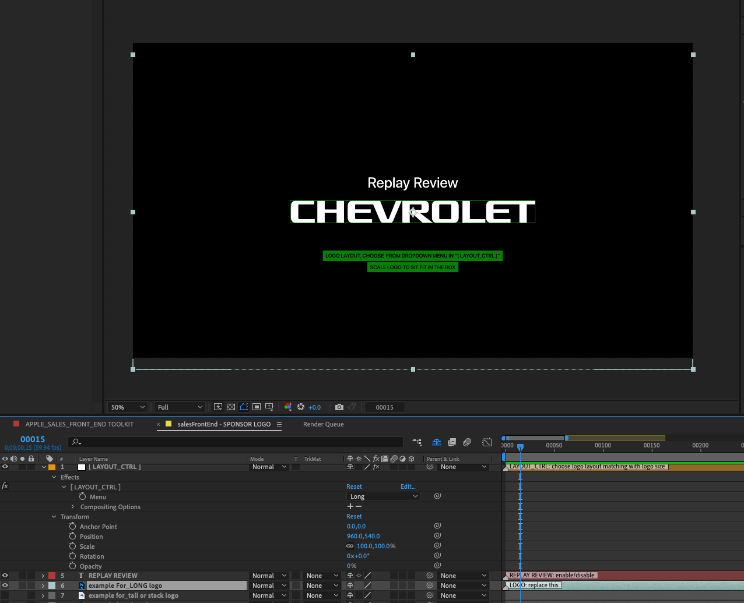744x603 pixels.
Task: Click the exposure value +0.0
Action: tap(315, 407)
